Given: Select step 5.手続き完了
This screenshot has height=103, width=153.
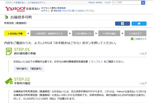Looking at the screenshot, I should tap(135, 33).
